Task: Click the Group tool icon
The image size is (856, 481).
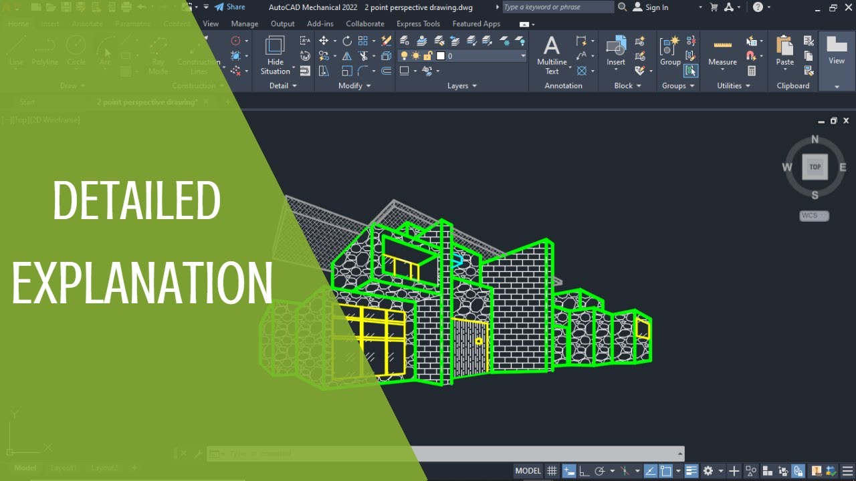Action: coord(670,51)
